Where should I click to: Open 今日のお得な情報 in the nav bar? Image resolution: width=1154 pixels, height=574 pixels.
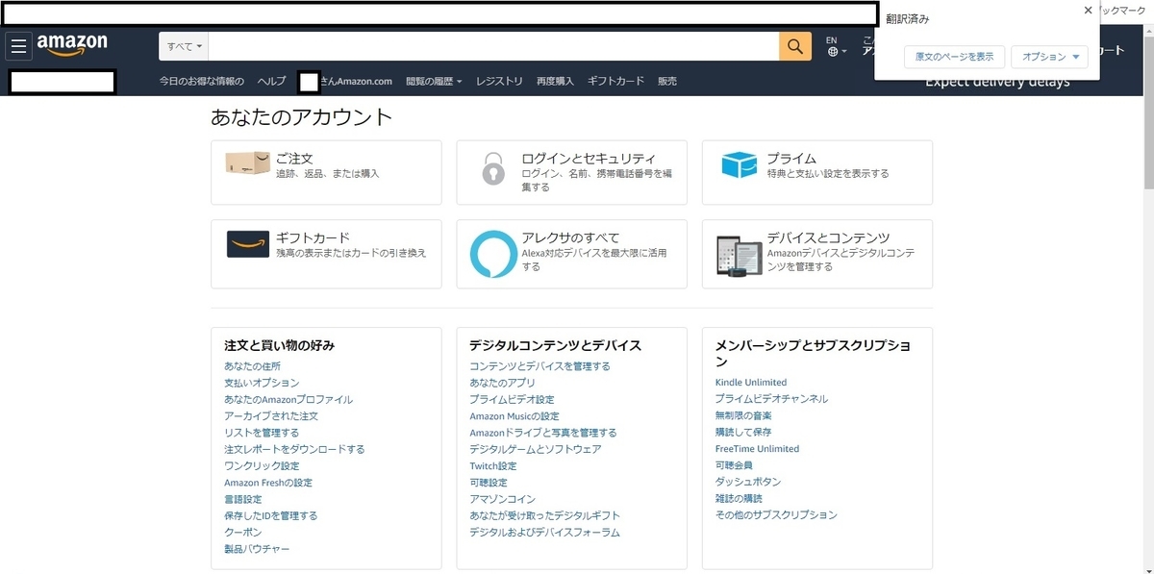click(201, 82)
